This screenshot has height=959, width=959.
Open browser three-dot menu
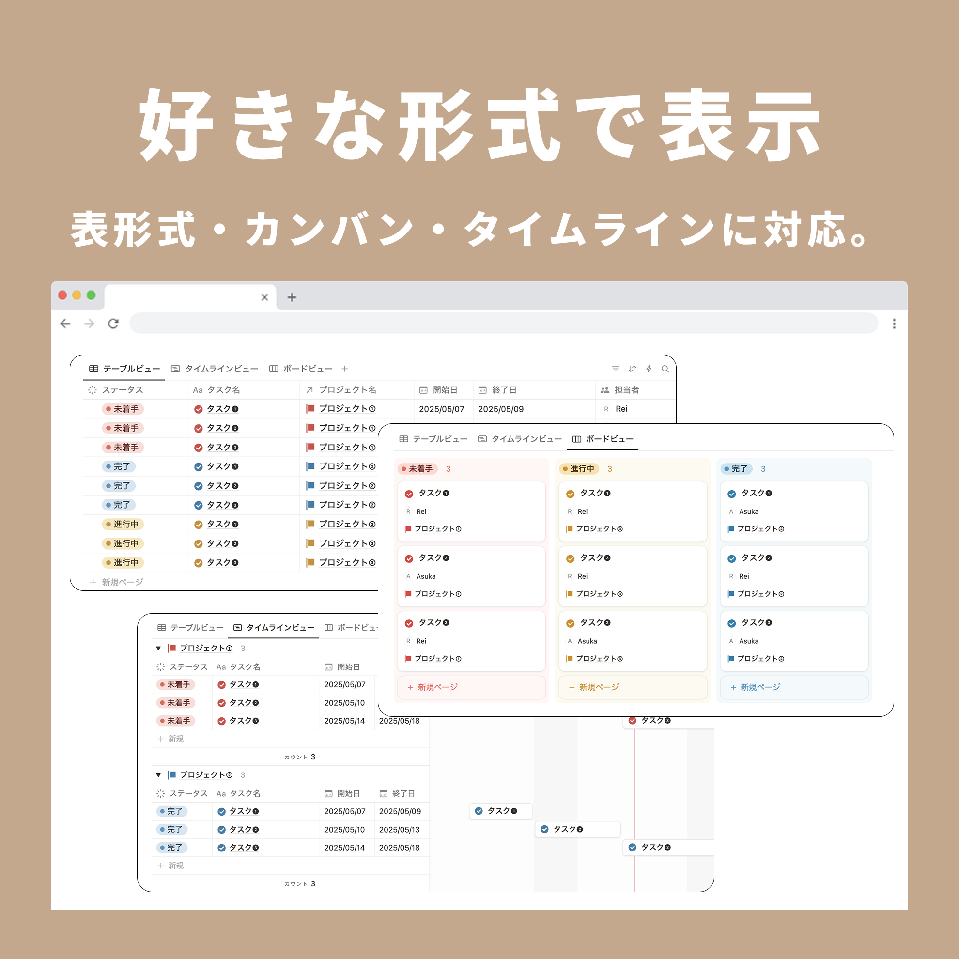894,324
